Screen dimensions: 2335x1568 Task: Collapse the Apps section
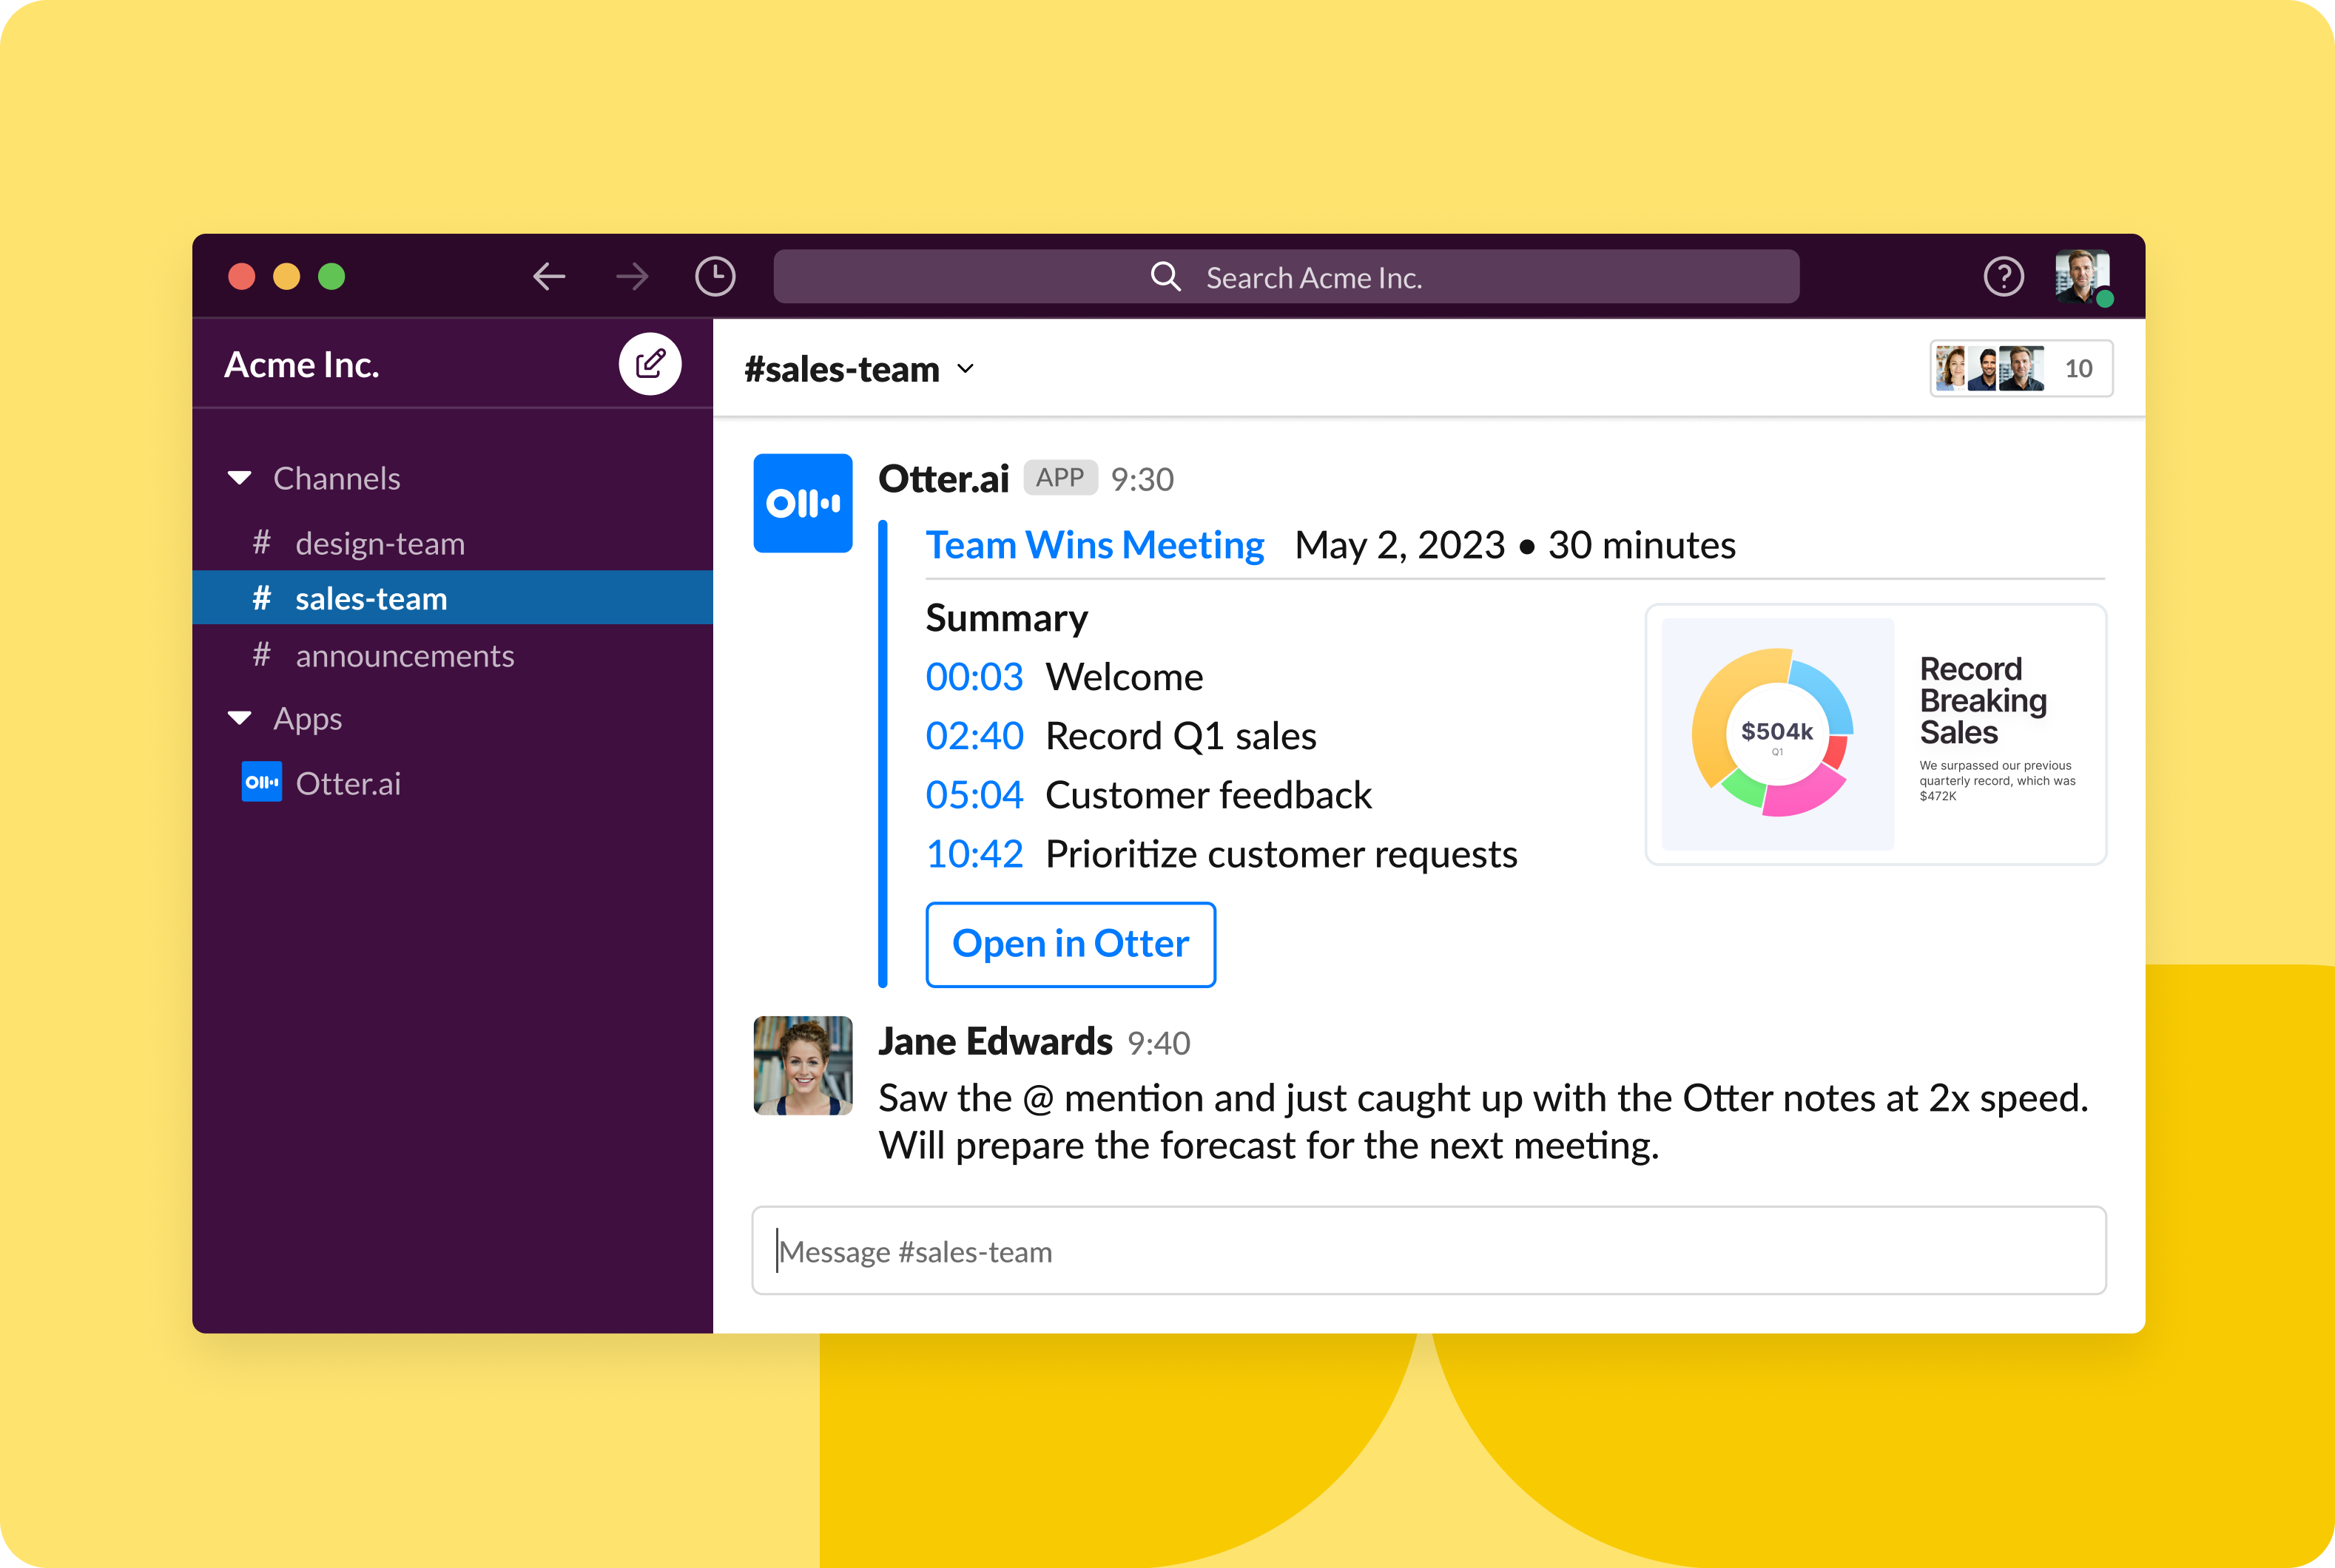pyautogui.click(x=240, y=718)
